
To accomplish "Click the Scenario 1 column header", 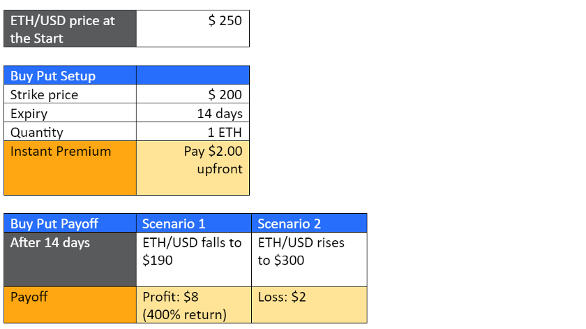I will click(193, 224).
